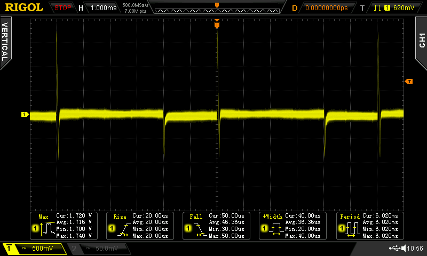Click the channel 1 ground level marker
427x256 pixels.
(24, 115)
